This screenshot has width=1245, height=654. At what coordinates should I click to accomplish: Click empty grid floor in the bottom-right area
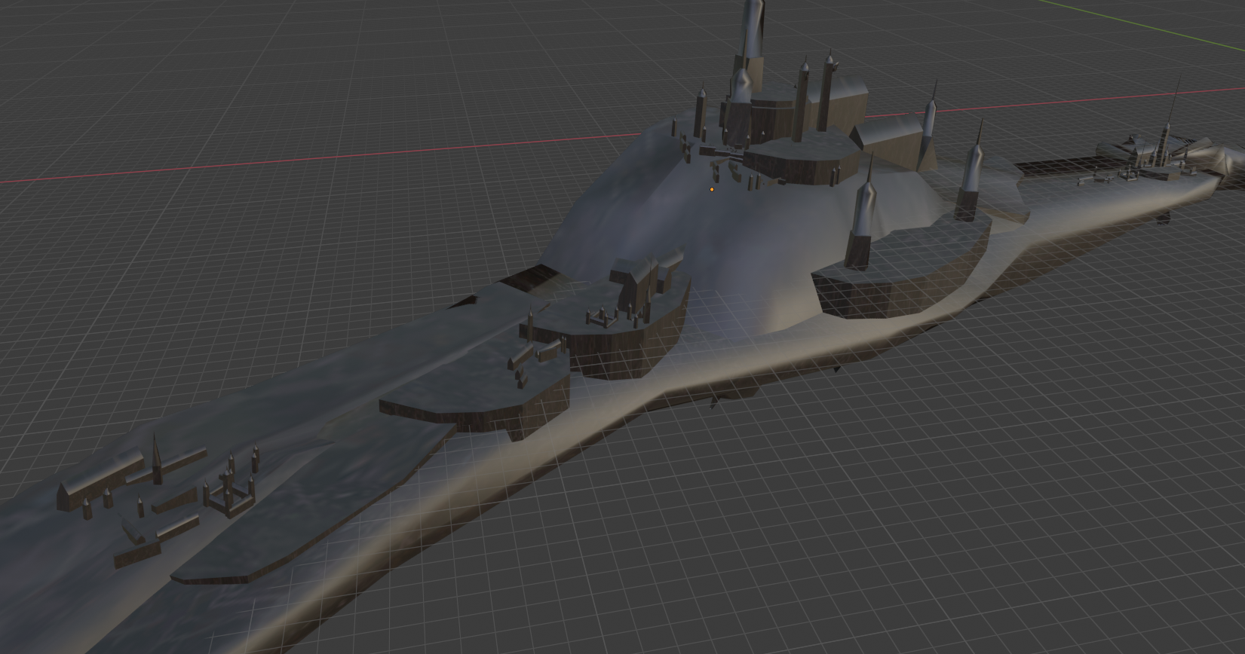980,527
